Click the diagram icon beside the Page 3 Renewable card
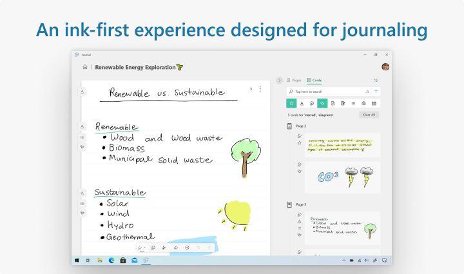Image resolution: width=464 pixels, height=274 pixels. tap(300, 235)
